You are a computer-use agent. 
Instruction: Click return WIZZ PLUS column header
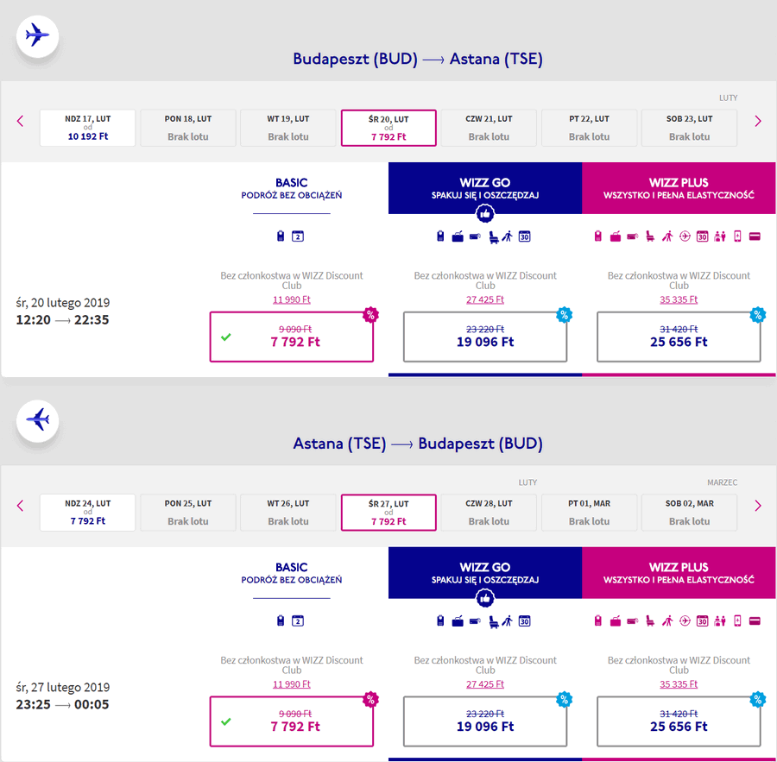pyautogui.click(x=679, y=573)
